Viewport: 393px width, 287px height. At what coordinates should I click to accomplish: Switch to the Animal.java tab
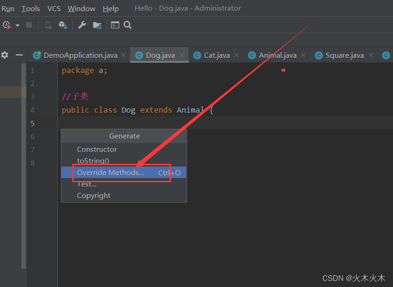click(x=277, y=55)
